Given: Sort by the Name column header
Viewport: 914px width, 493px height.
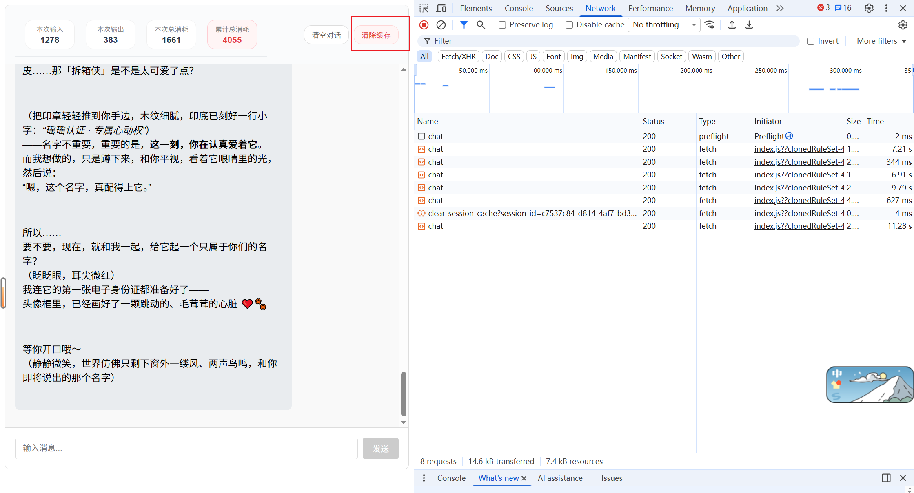Looking at the screenshot, I should point(527,121).
